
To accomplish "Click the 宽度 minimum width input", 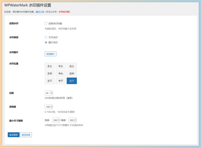I will click(x=56, y=120).
